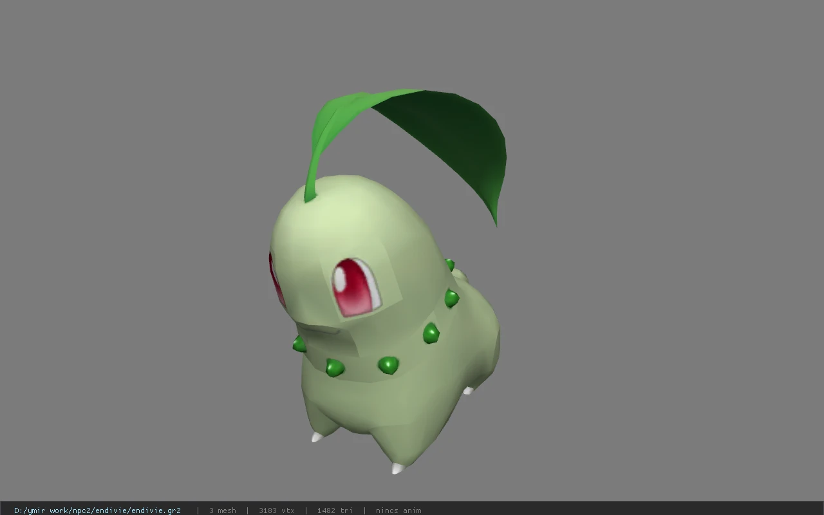
Task: Click the "nincs anim" status entry
Action: [398, 510]
